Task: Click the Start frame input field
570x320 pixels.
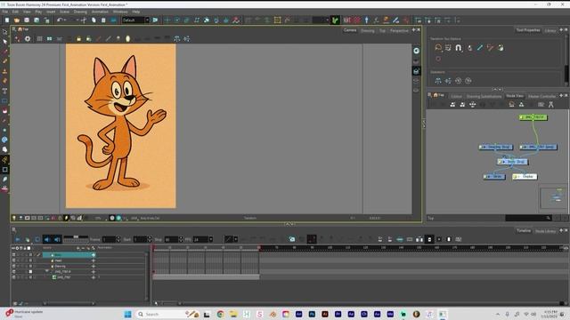Action: 140,239
